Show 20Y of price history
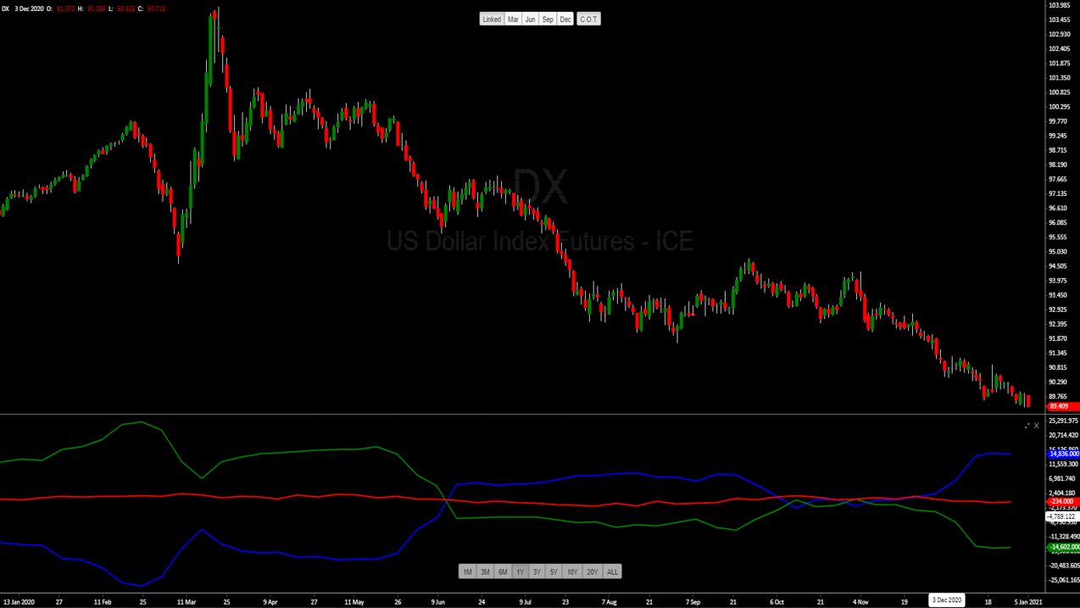 [592, 572]
